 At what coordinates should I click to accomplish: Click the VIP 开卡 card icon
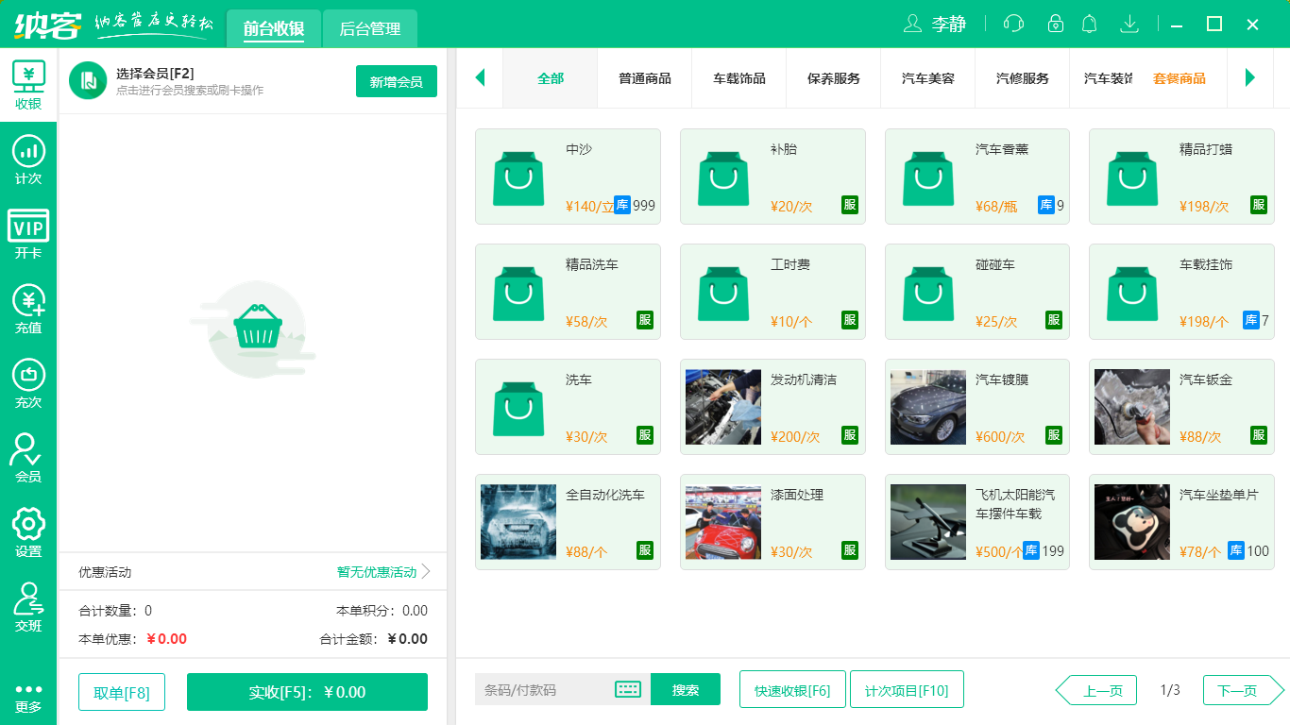28,231
